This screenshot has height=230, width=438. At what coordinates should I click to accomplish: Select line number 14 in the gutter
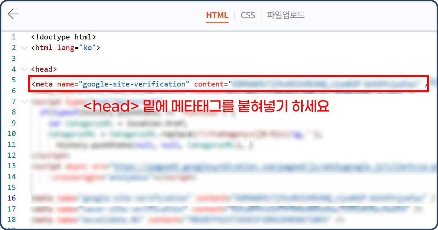pos(12,177)
